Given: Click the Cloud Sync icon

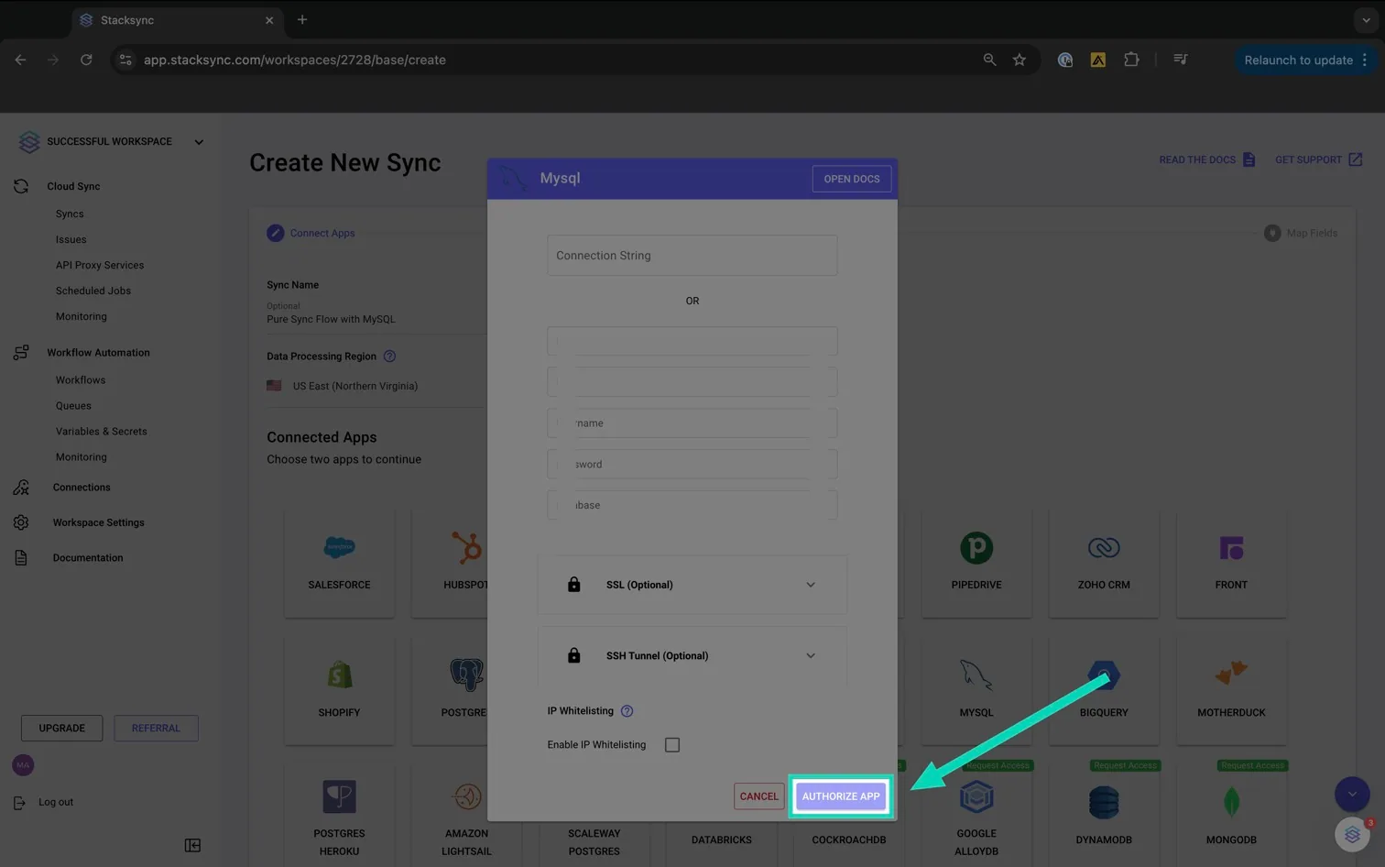Looking at the screenshot, I should (x=21, y=186).
